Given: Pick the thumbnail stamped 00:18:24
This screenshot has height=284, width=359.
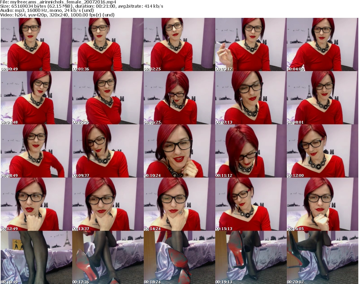Looking at the screenshot, I should coord(179,257).
